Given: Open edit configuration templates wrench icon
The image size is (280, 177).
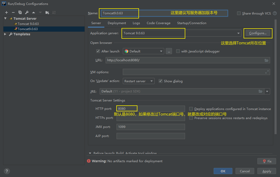Looking at the screenshot, I should coord(27,12).
